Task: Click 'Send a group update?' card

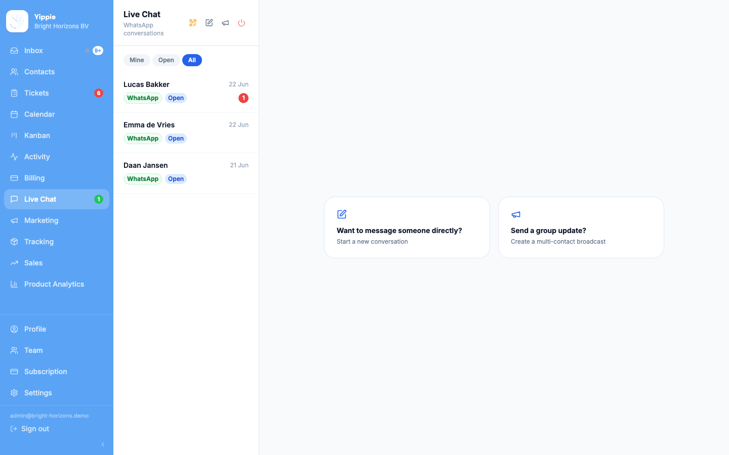Action: [x=581, y=227]
